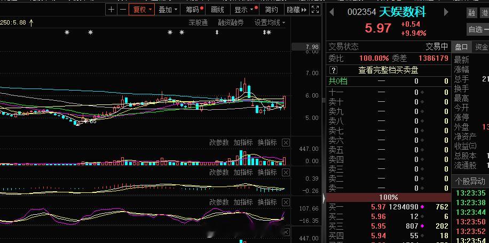This screenshot has width=489, height=243.
Task: Select the 买二 bid price 5.96
Action: 378,216
